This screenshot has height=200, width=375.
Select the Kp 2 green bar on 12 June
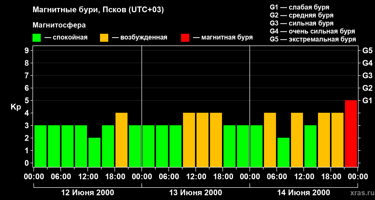(94, 152)
